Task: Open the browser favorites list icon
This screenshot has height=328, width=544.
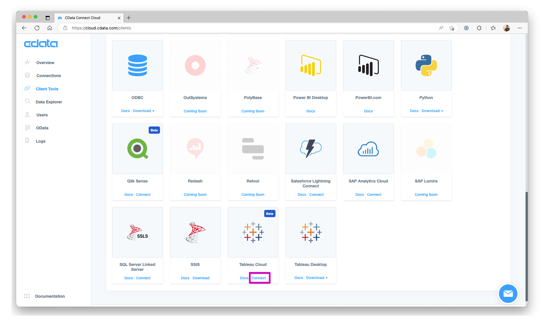Action: click(x=493, y=28)
